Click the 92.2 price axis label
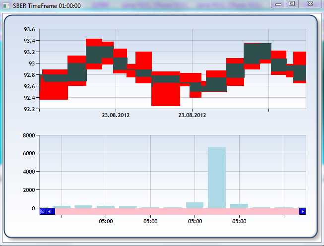Image resolution: width=324 pixels, height=246 pixels. click(x=29, y=109)
